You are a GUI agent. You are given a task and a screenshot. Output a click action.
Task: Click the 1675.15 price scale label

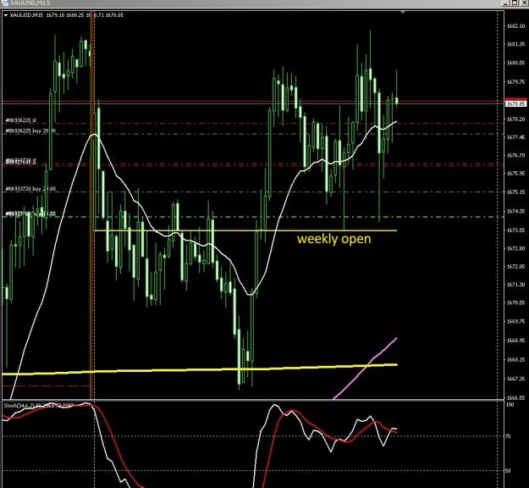(x=515, y=191)
